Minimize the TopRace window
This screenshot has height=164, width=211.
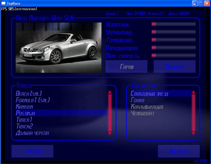click(x=195, y=3)
